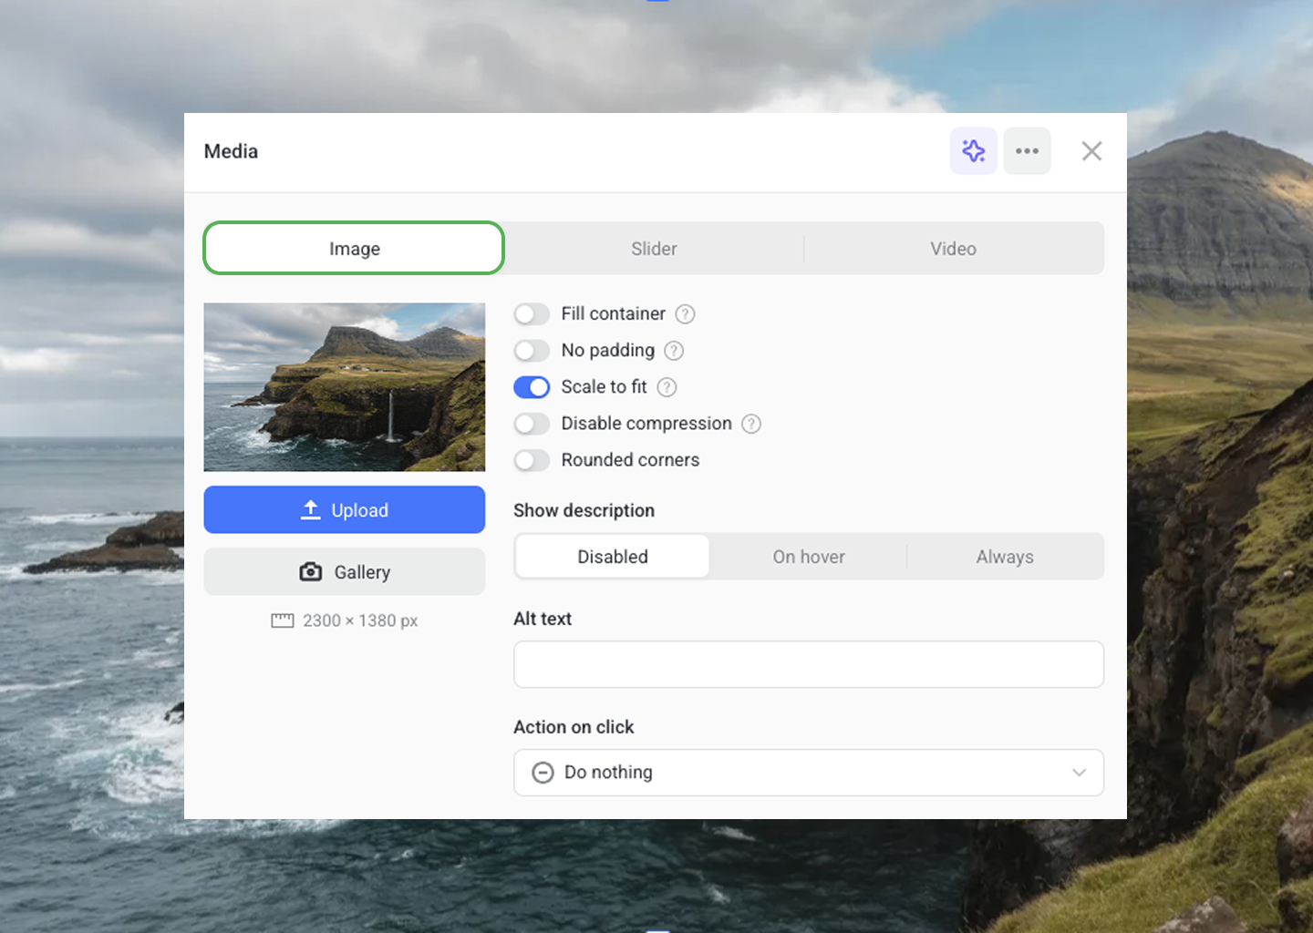
Task: Enable the Fill container toggle
Action: (x=532, y=314)
